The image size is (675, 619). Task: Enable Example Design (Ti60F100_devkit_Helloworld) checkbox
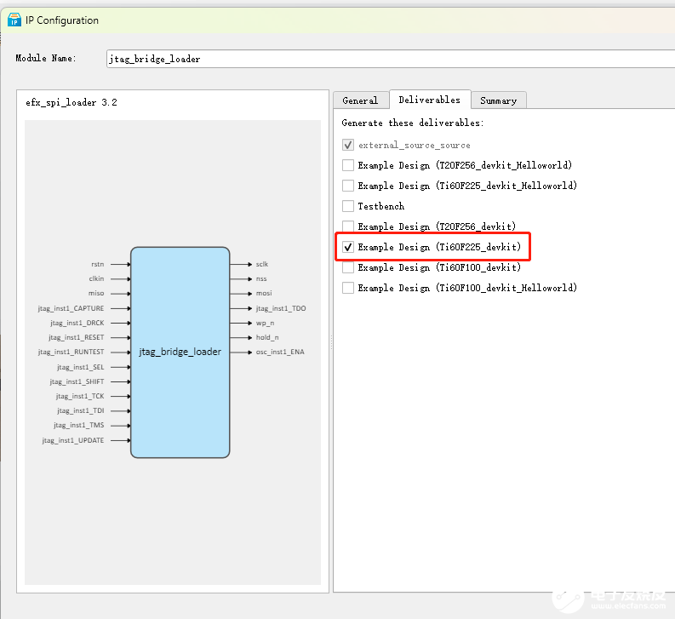pyautogui.click(x=348, y=288)
